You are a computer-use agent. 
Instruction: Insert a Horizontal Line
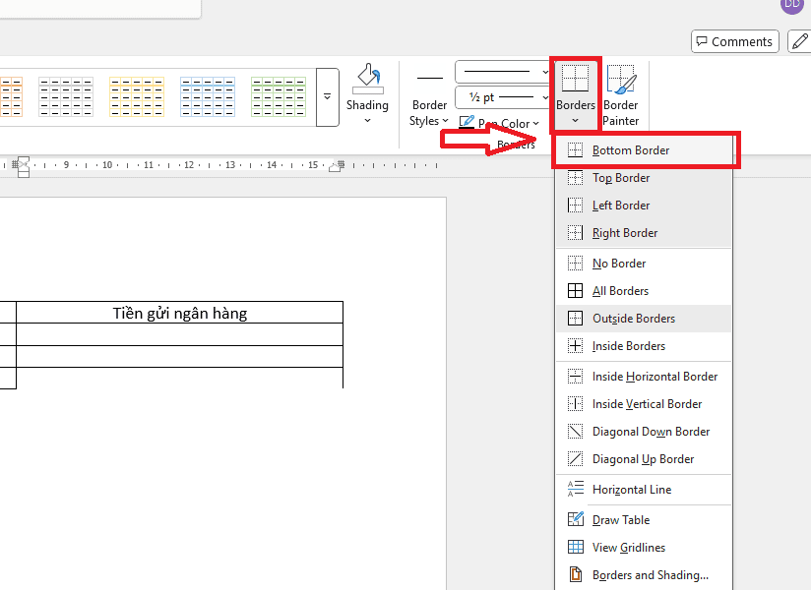(x=631, y=490)
